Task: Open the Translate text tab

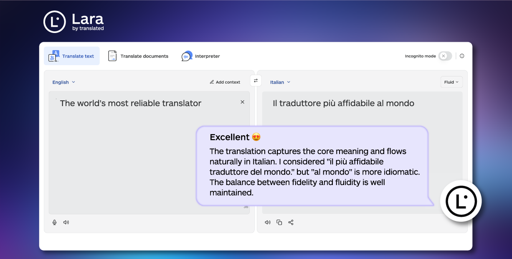Action: click(x=72, y=56)
